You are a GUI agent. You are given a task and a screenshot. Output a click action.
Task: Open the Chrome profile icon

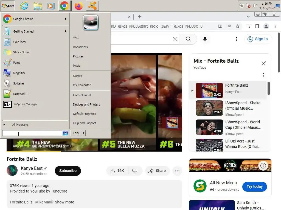click(x=266, y=27)
